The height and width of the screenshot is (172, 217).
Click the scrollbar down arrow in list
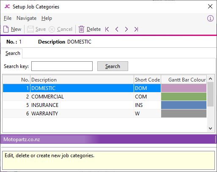tap(210, 128)
